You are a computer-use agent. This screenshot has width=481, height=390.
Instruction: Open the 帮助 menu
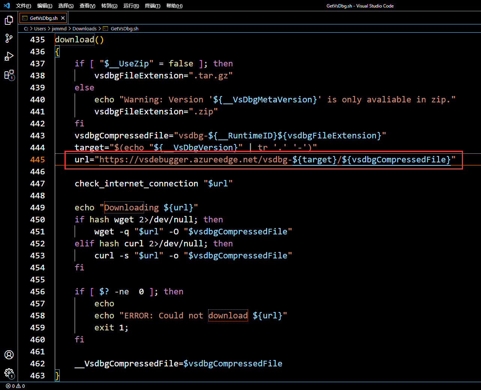174,6
